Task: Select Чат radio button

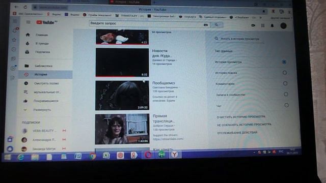Action: [x=286, y=105]
